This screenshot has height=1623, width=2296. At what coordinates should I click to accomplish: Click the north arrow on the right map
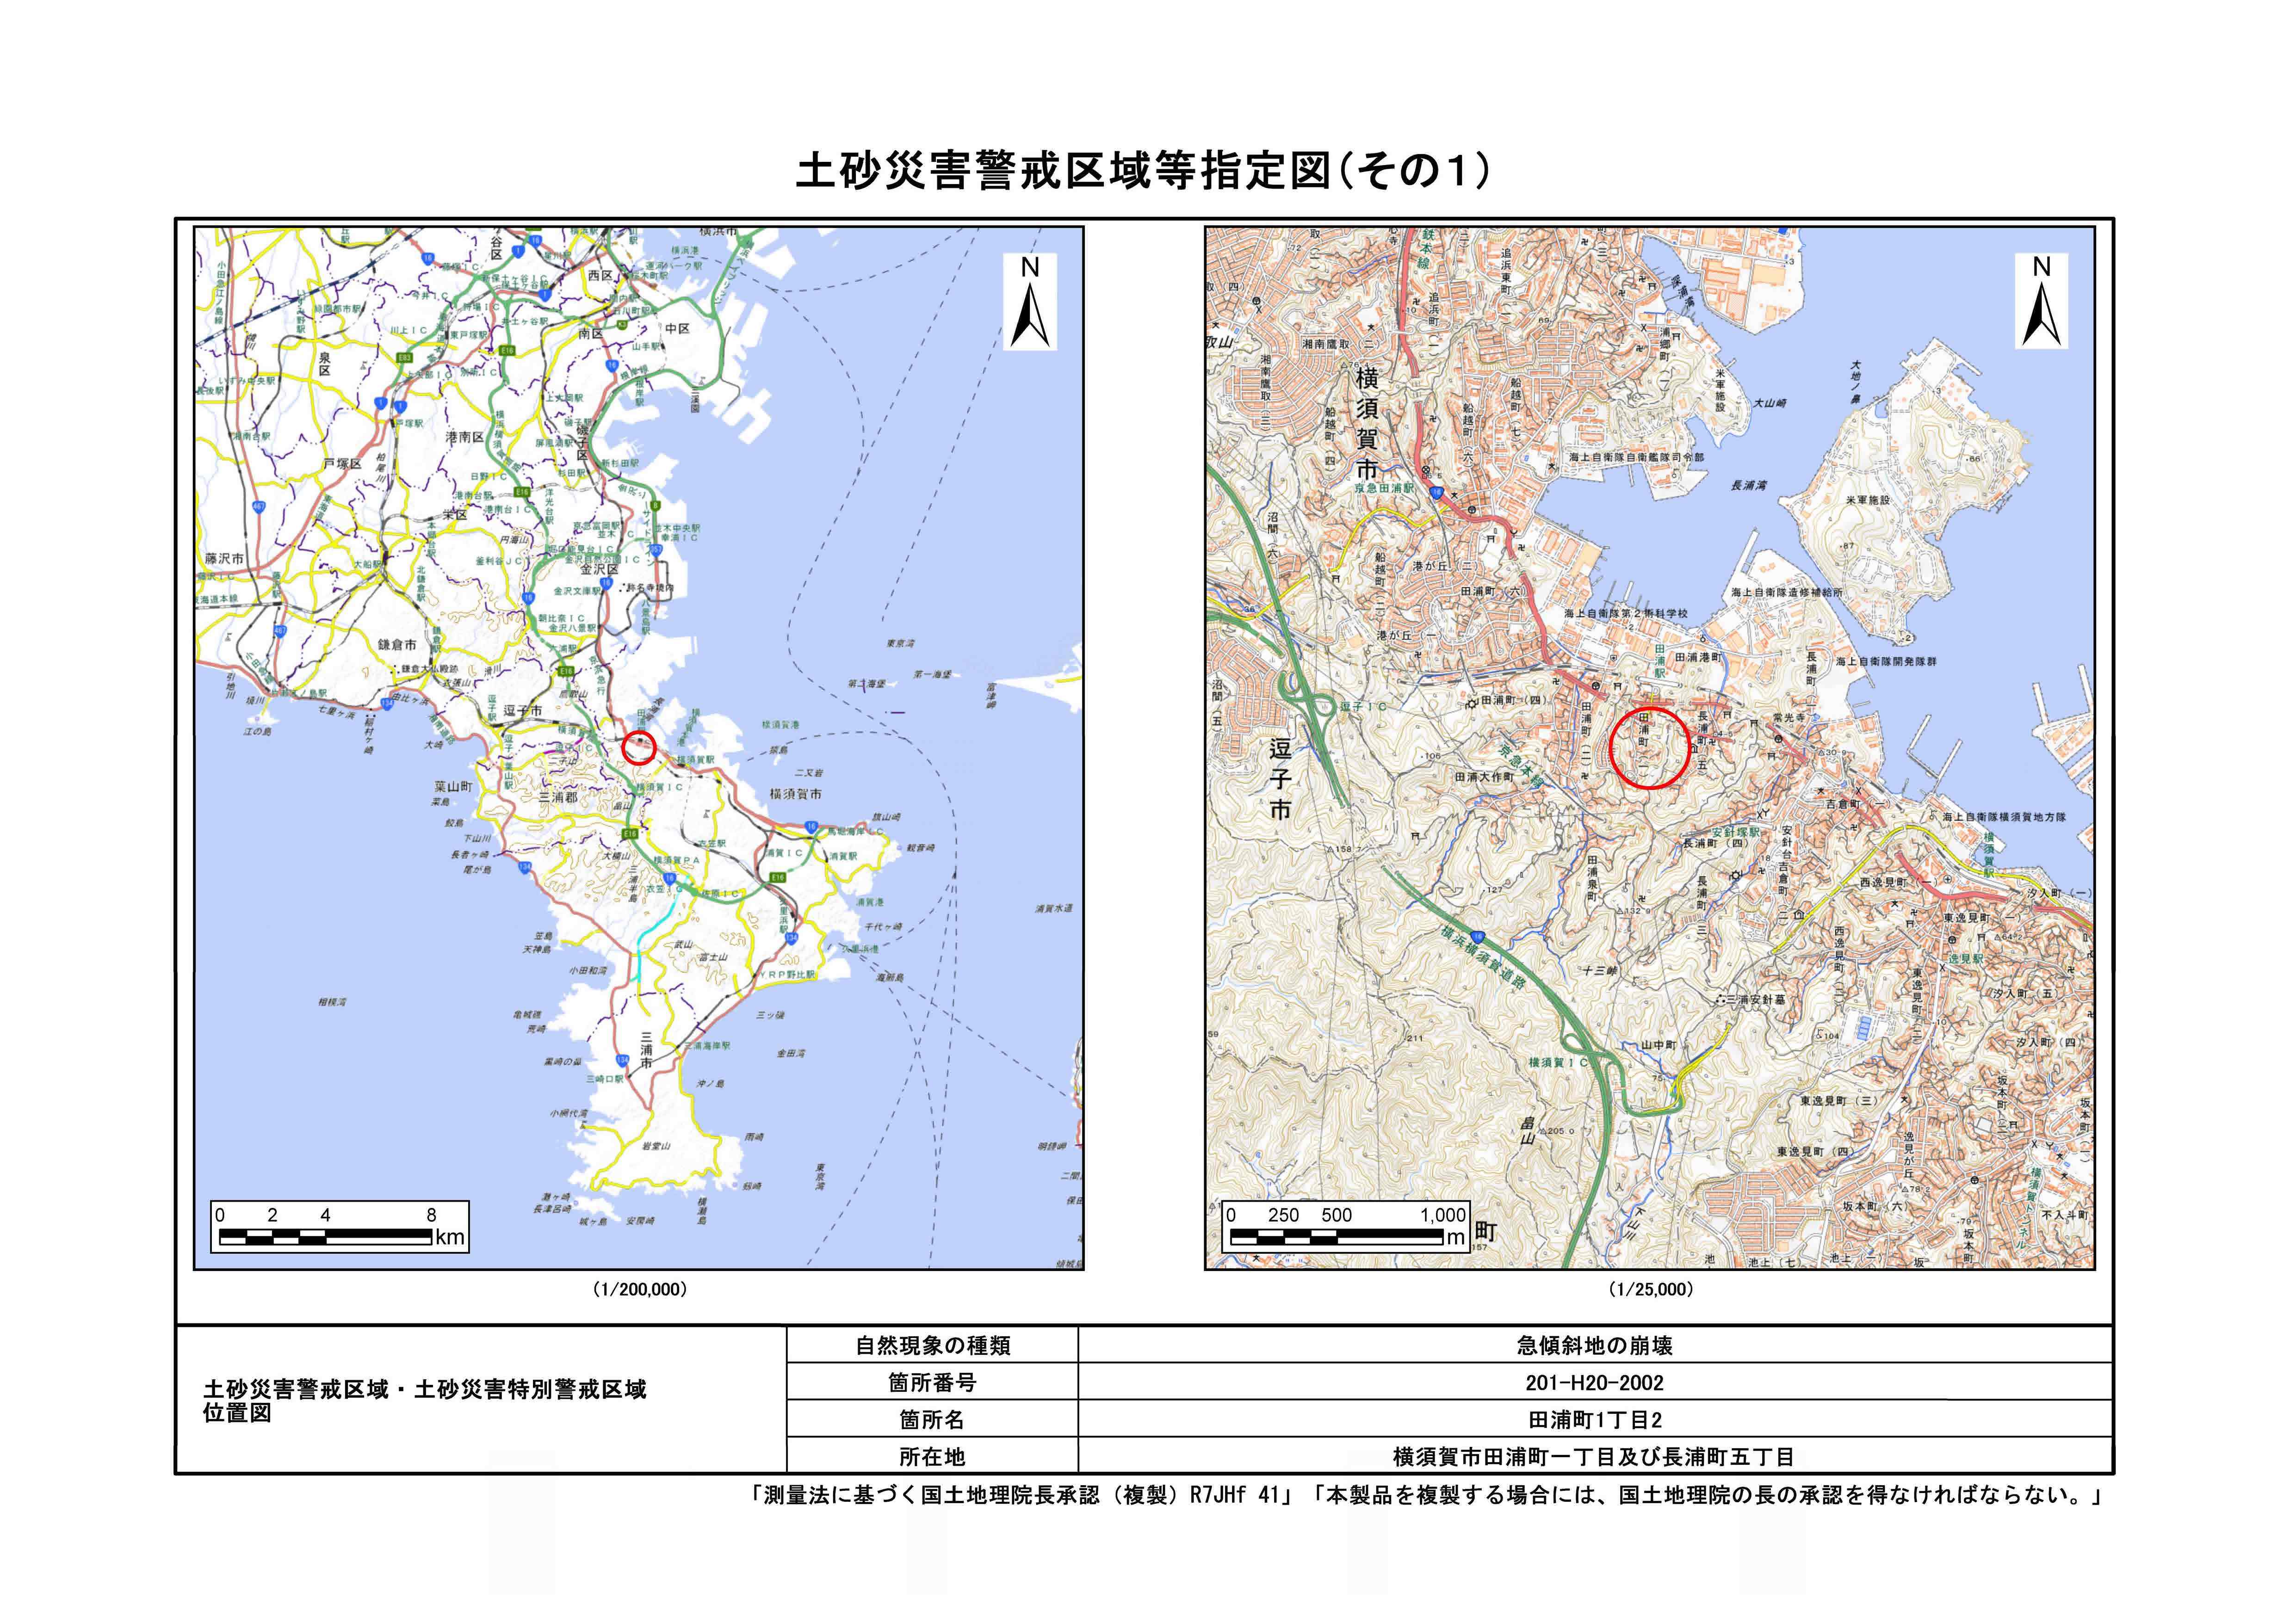coord(2041,301)
